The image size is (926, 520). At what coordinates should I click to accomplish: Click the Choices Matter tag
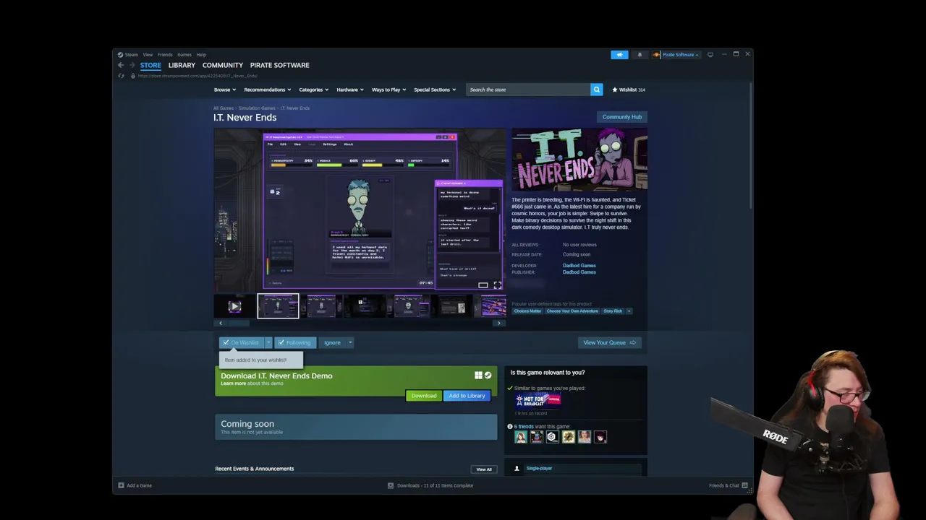(x=527, y=311)
